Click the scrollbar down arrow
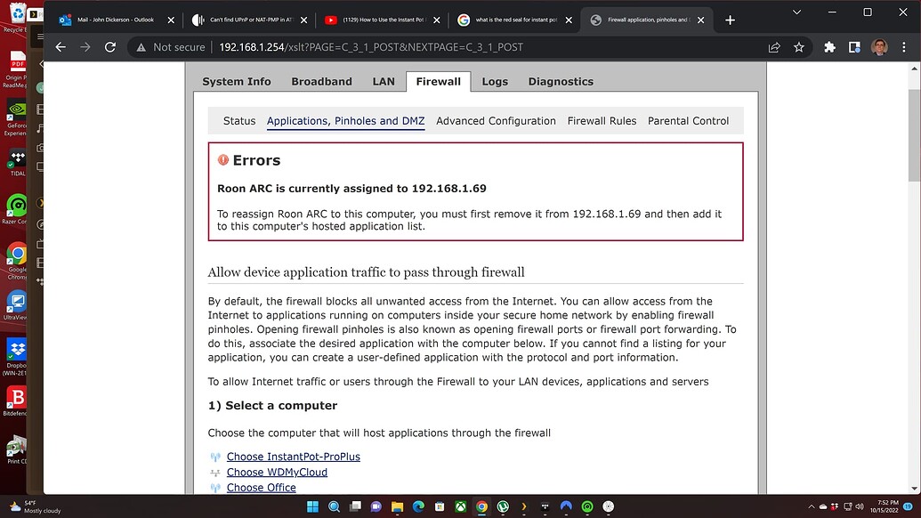 click(x=914, y=489)
